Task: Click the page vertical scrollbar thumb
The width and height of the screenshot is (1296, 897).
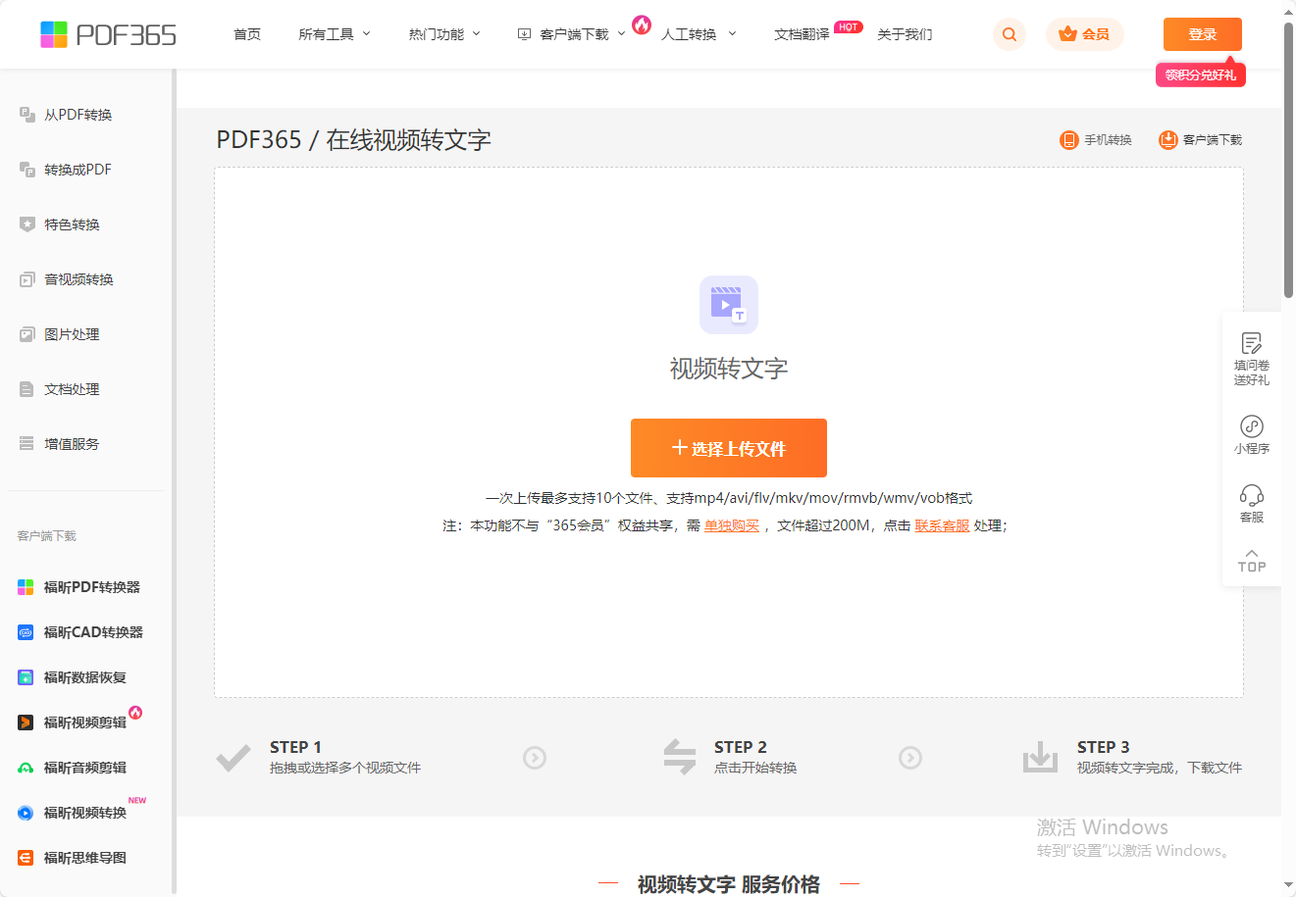Action: pyautogui.click(x=1288, y=159)
